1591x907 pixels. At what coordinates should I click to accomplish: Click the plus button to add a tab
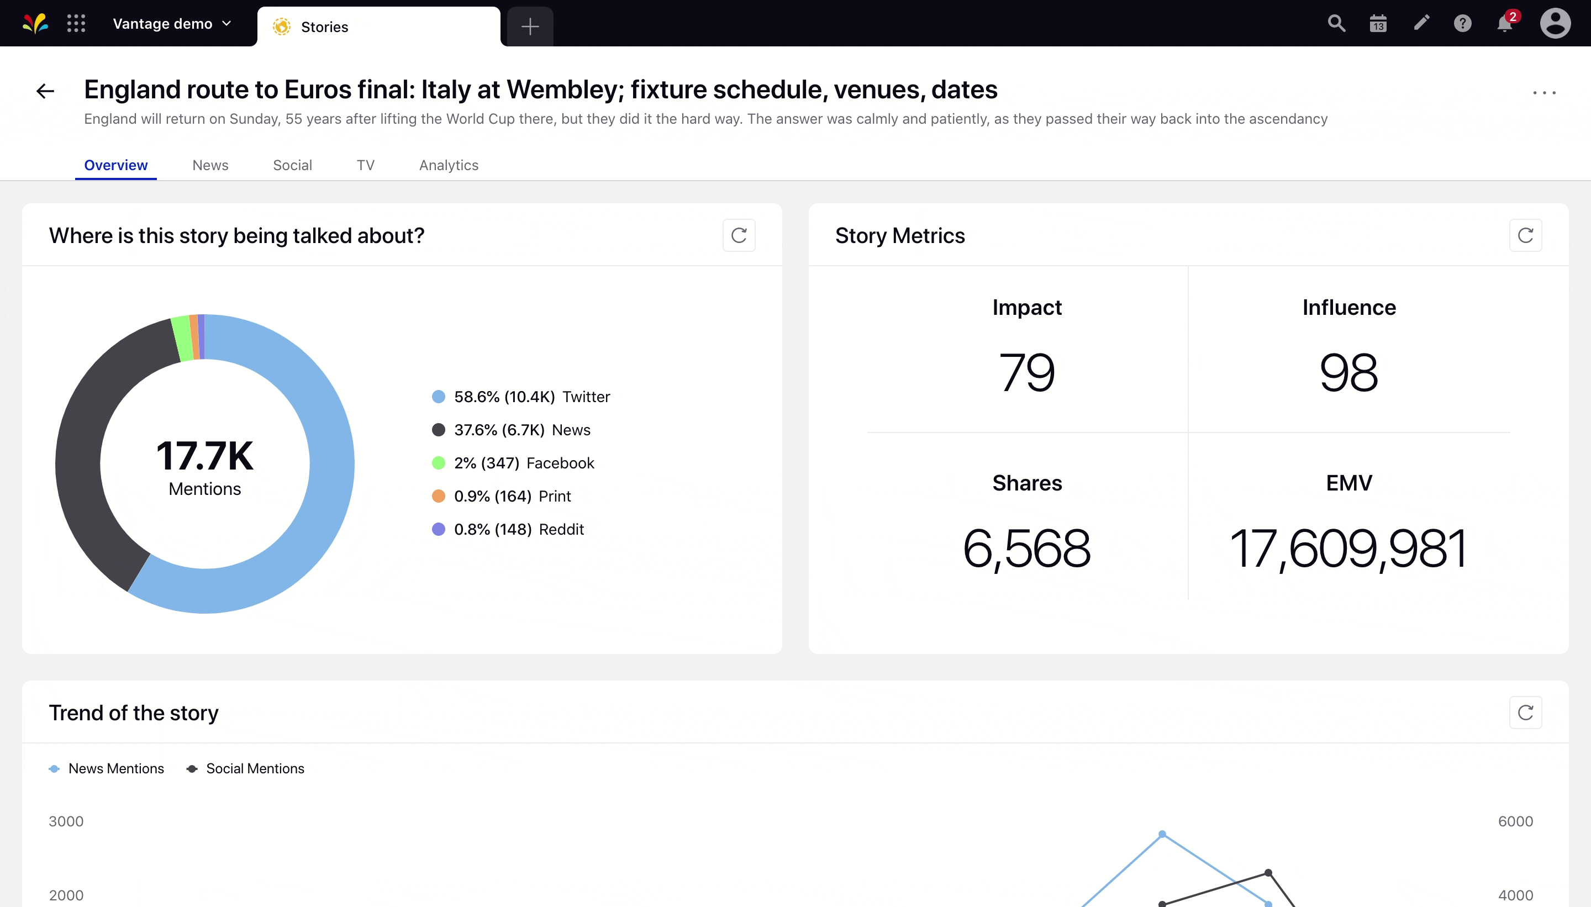(529, 26)
